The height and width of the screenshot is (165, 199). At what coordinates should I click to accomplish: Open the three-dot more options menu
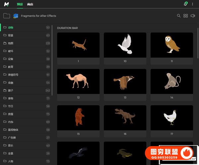coord(193,4)
